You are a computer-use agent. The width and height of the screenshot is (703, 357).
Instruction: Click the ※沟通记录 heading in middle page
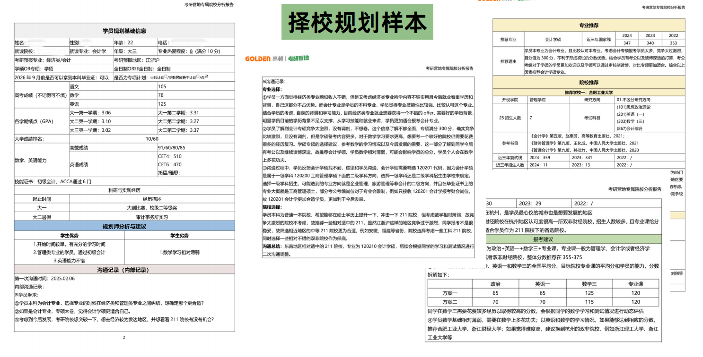coord(275,81)
